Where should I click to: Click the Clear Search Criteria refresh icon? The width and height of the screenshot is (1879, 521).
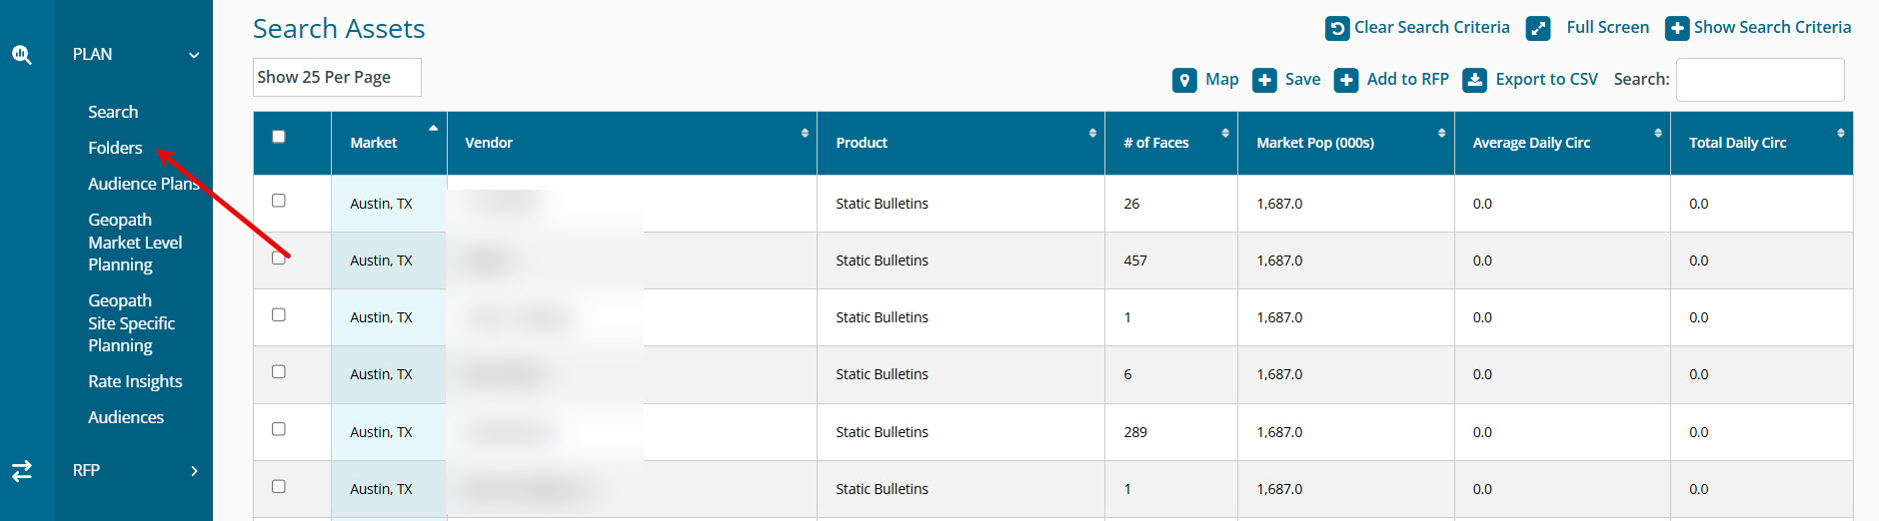[x=1337, y=28]
